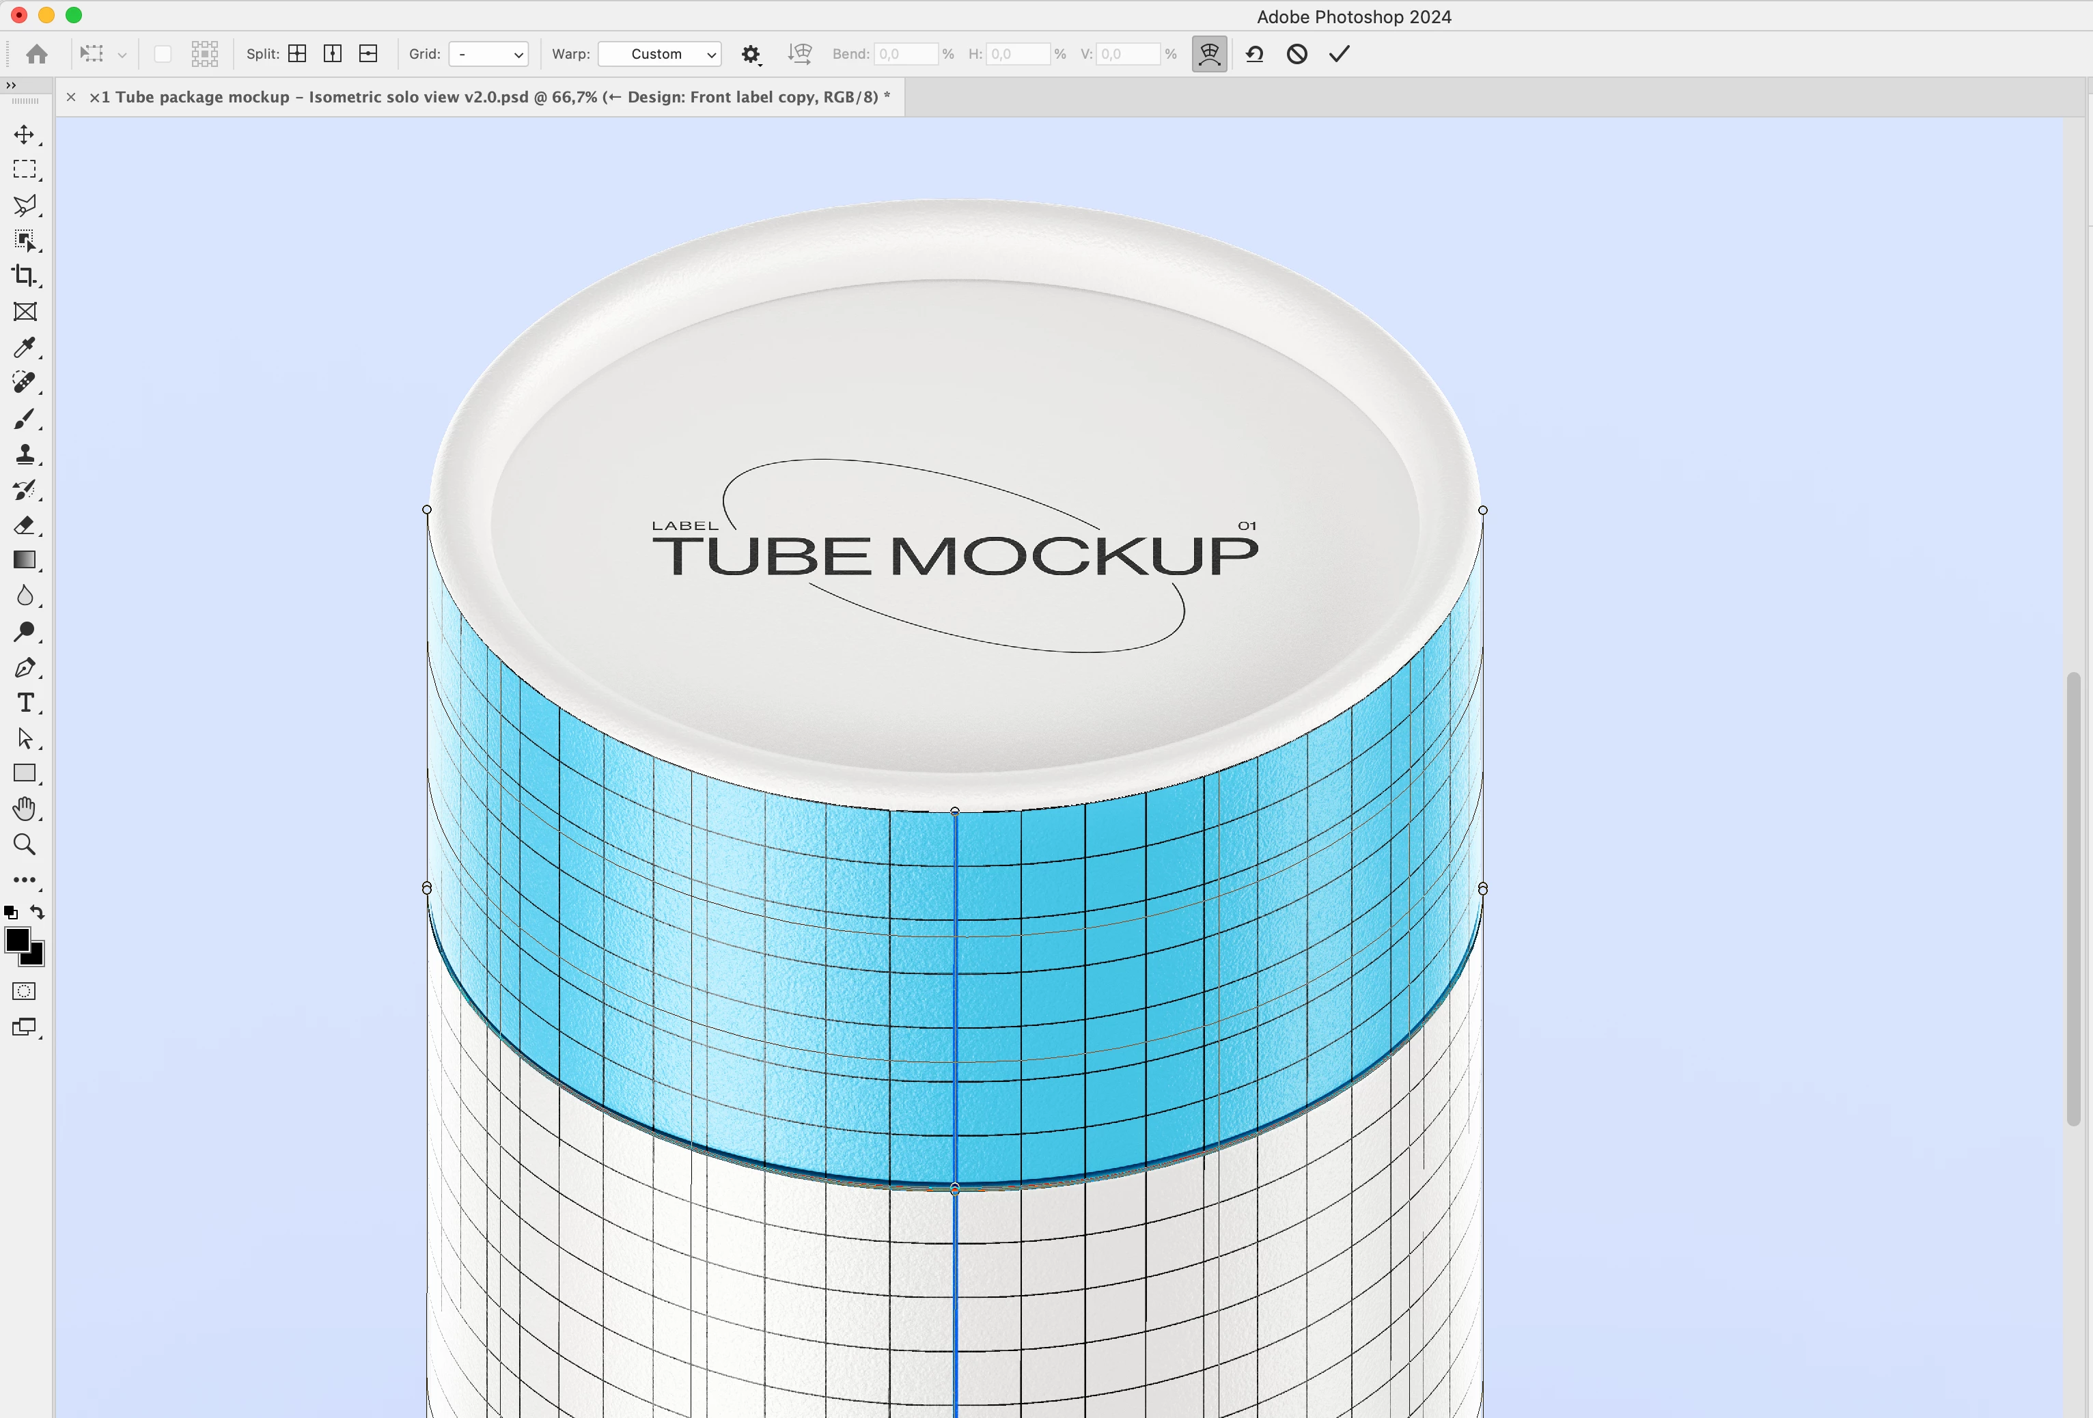Select the Clone Stamp tool
This screenshot has height=1418, width=2093.
25,454
